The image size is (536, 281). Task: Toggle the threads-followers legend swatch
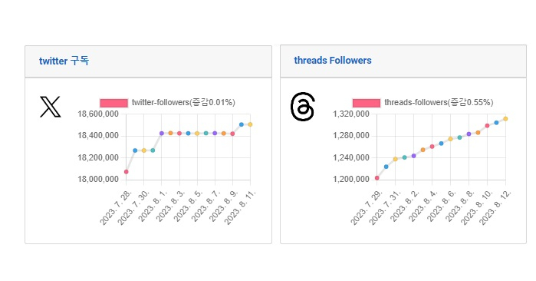pyautogui.click(x=366, y=103)
